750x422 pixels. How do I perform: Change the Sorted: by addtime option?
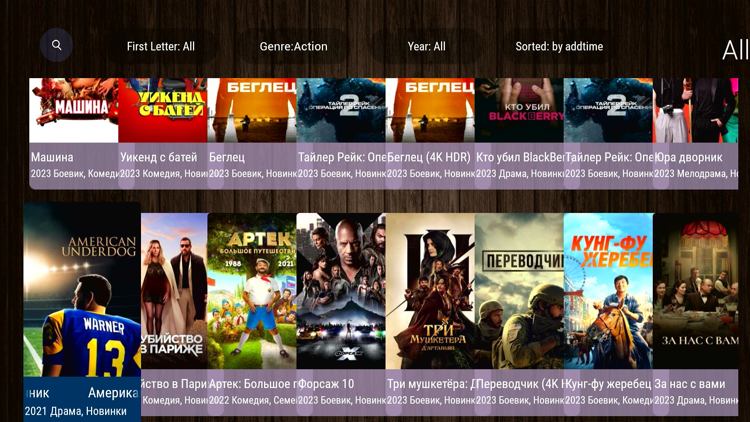point(559,46)
